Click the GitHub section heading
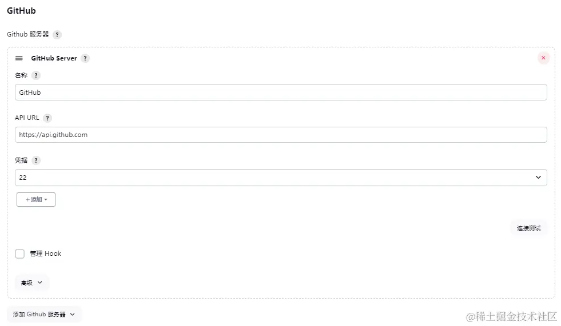This screenshot has height=326, width=561. (x=22, y=11)
